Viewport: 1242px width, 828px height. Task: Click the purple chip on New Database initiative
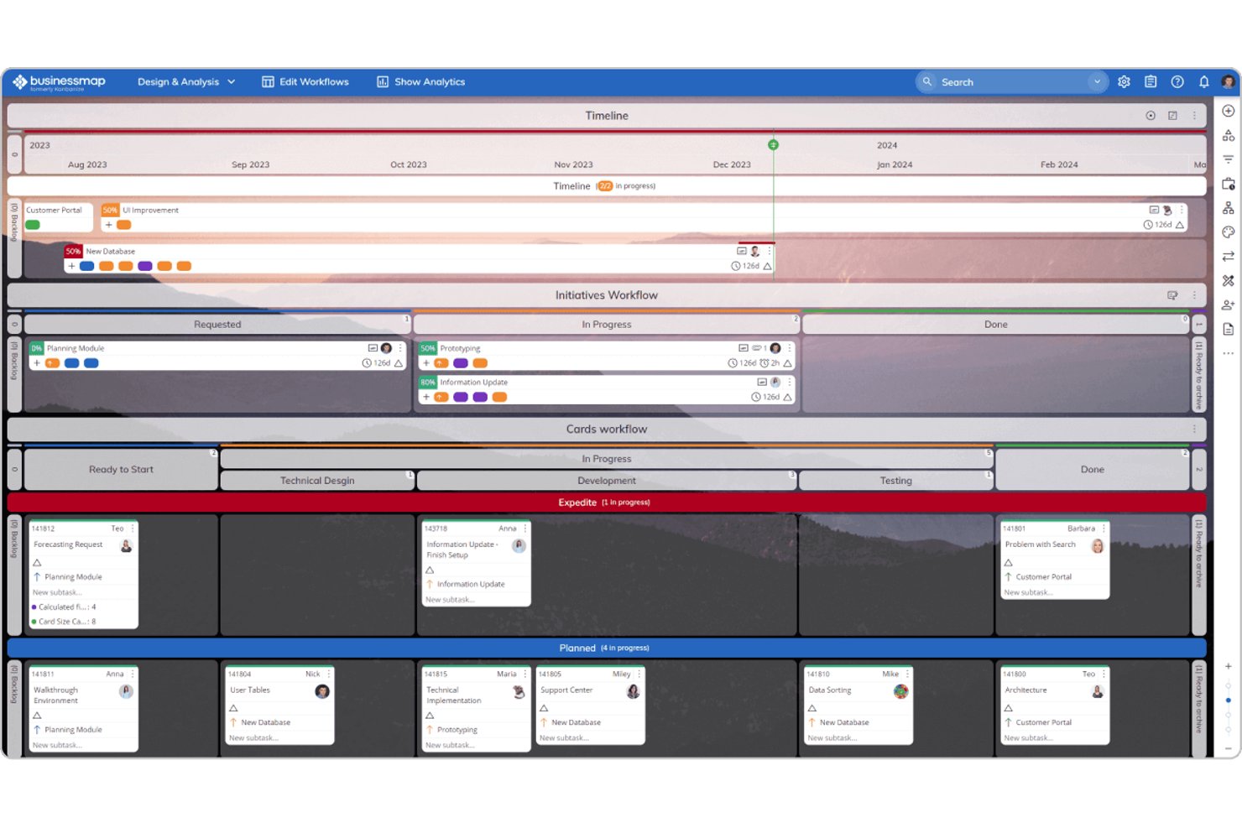click(145, 266)
